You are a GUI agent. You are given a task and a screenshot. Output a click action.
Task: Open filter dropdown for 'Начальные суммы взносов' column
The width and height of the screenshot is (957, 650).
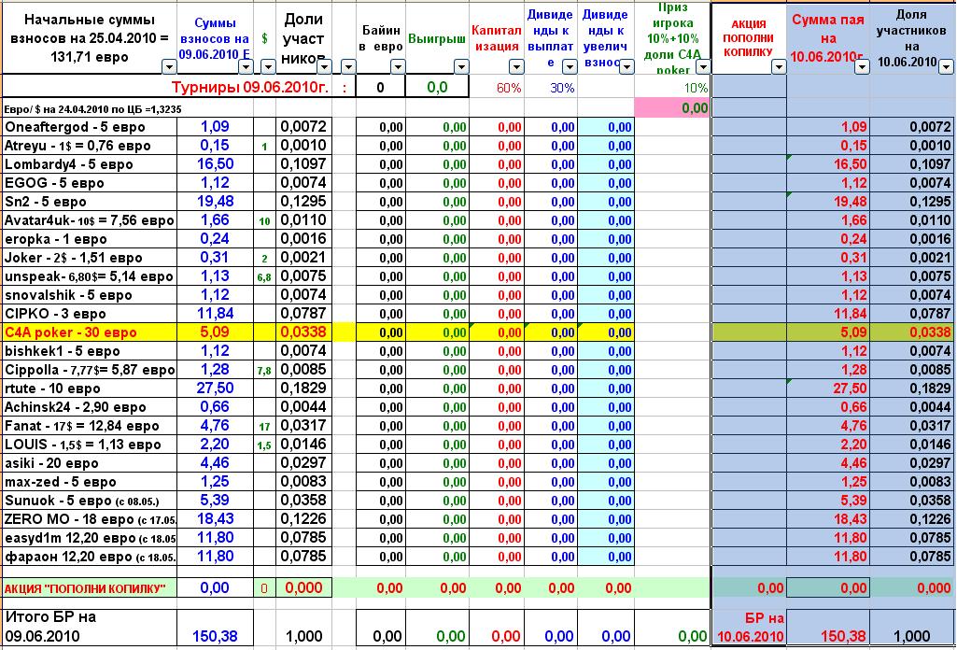pos(170,66)
